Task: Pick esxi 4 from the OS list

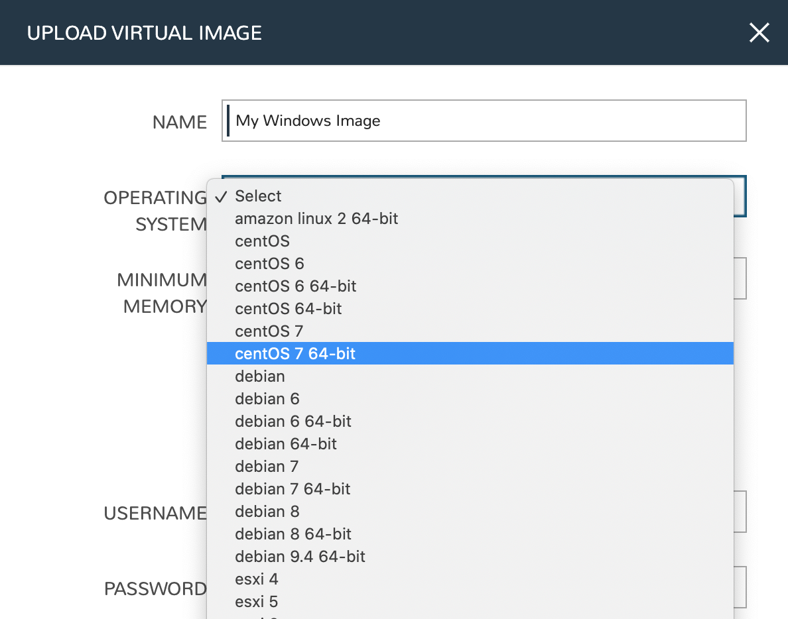Action: (257, 579)
